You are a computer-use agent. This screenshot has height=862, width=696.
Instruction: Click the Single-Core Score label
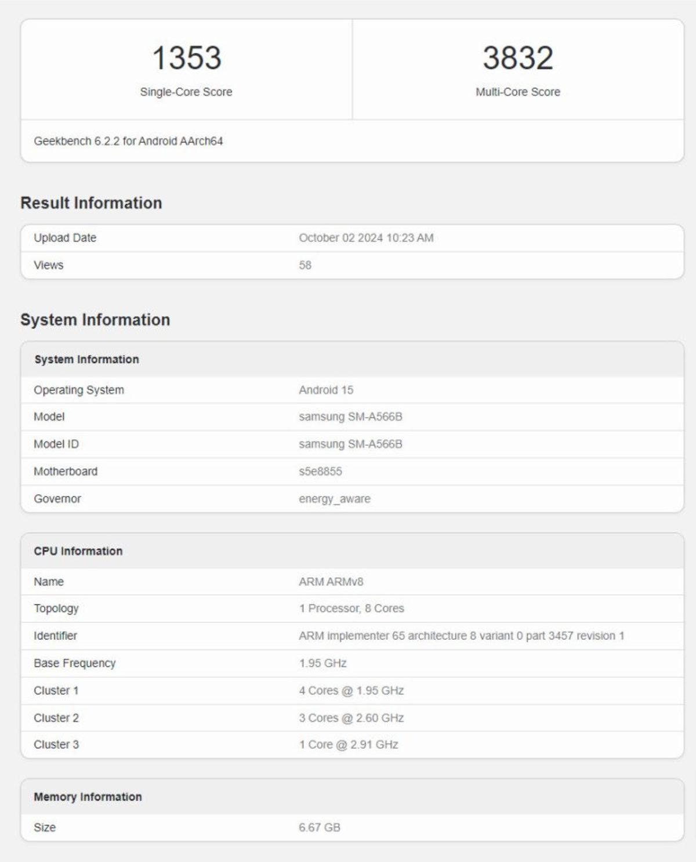(x=186, y=92)
